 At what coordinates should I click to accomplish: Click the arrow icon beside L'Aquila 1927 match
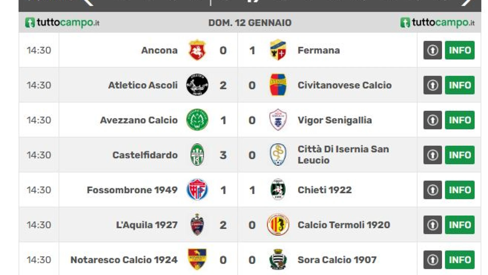433,225
